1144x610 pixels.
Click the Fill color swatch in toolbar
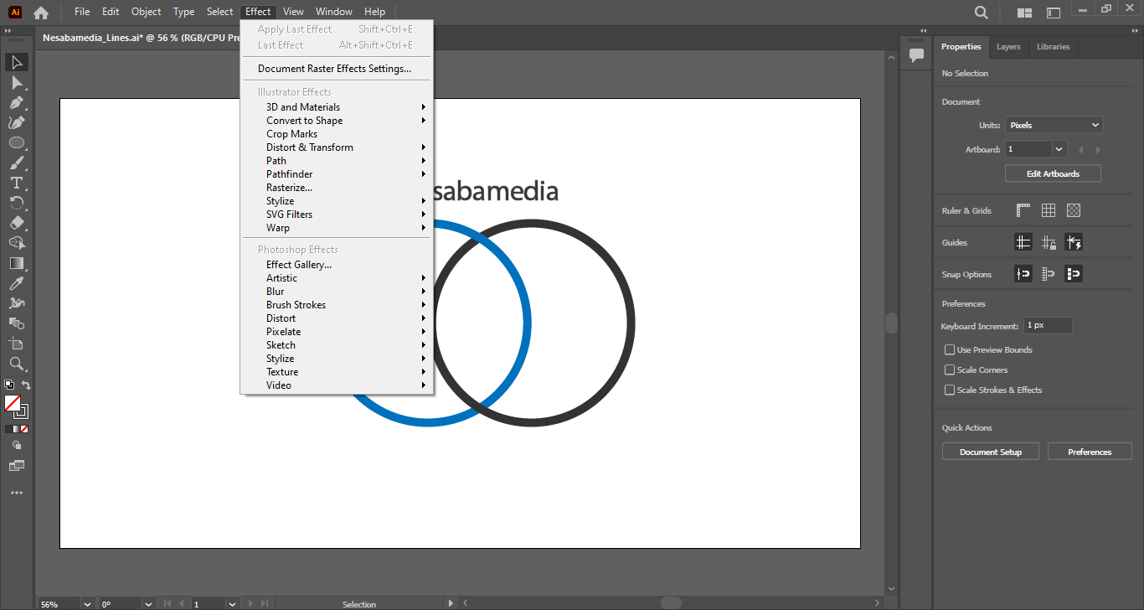click(12, 404)
